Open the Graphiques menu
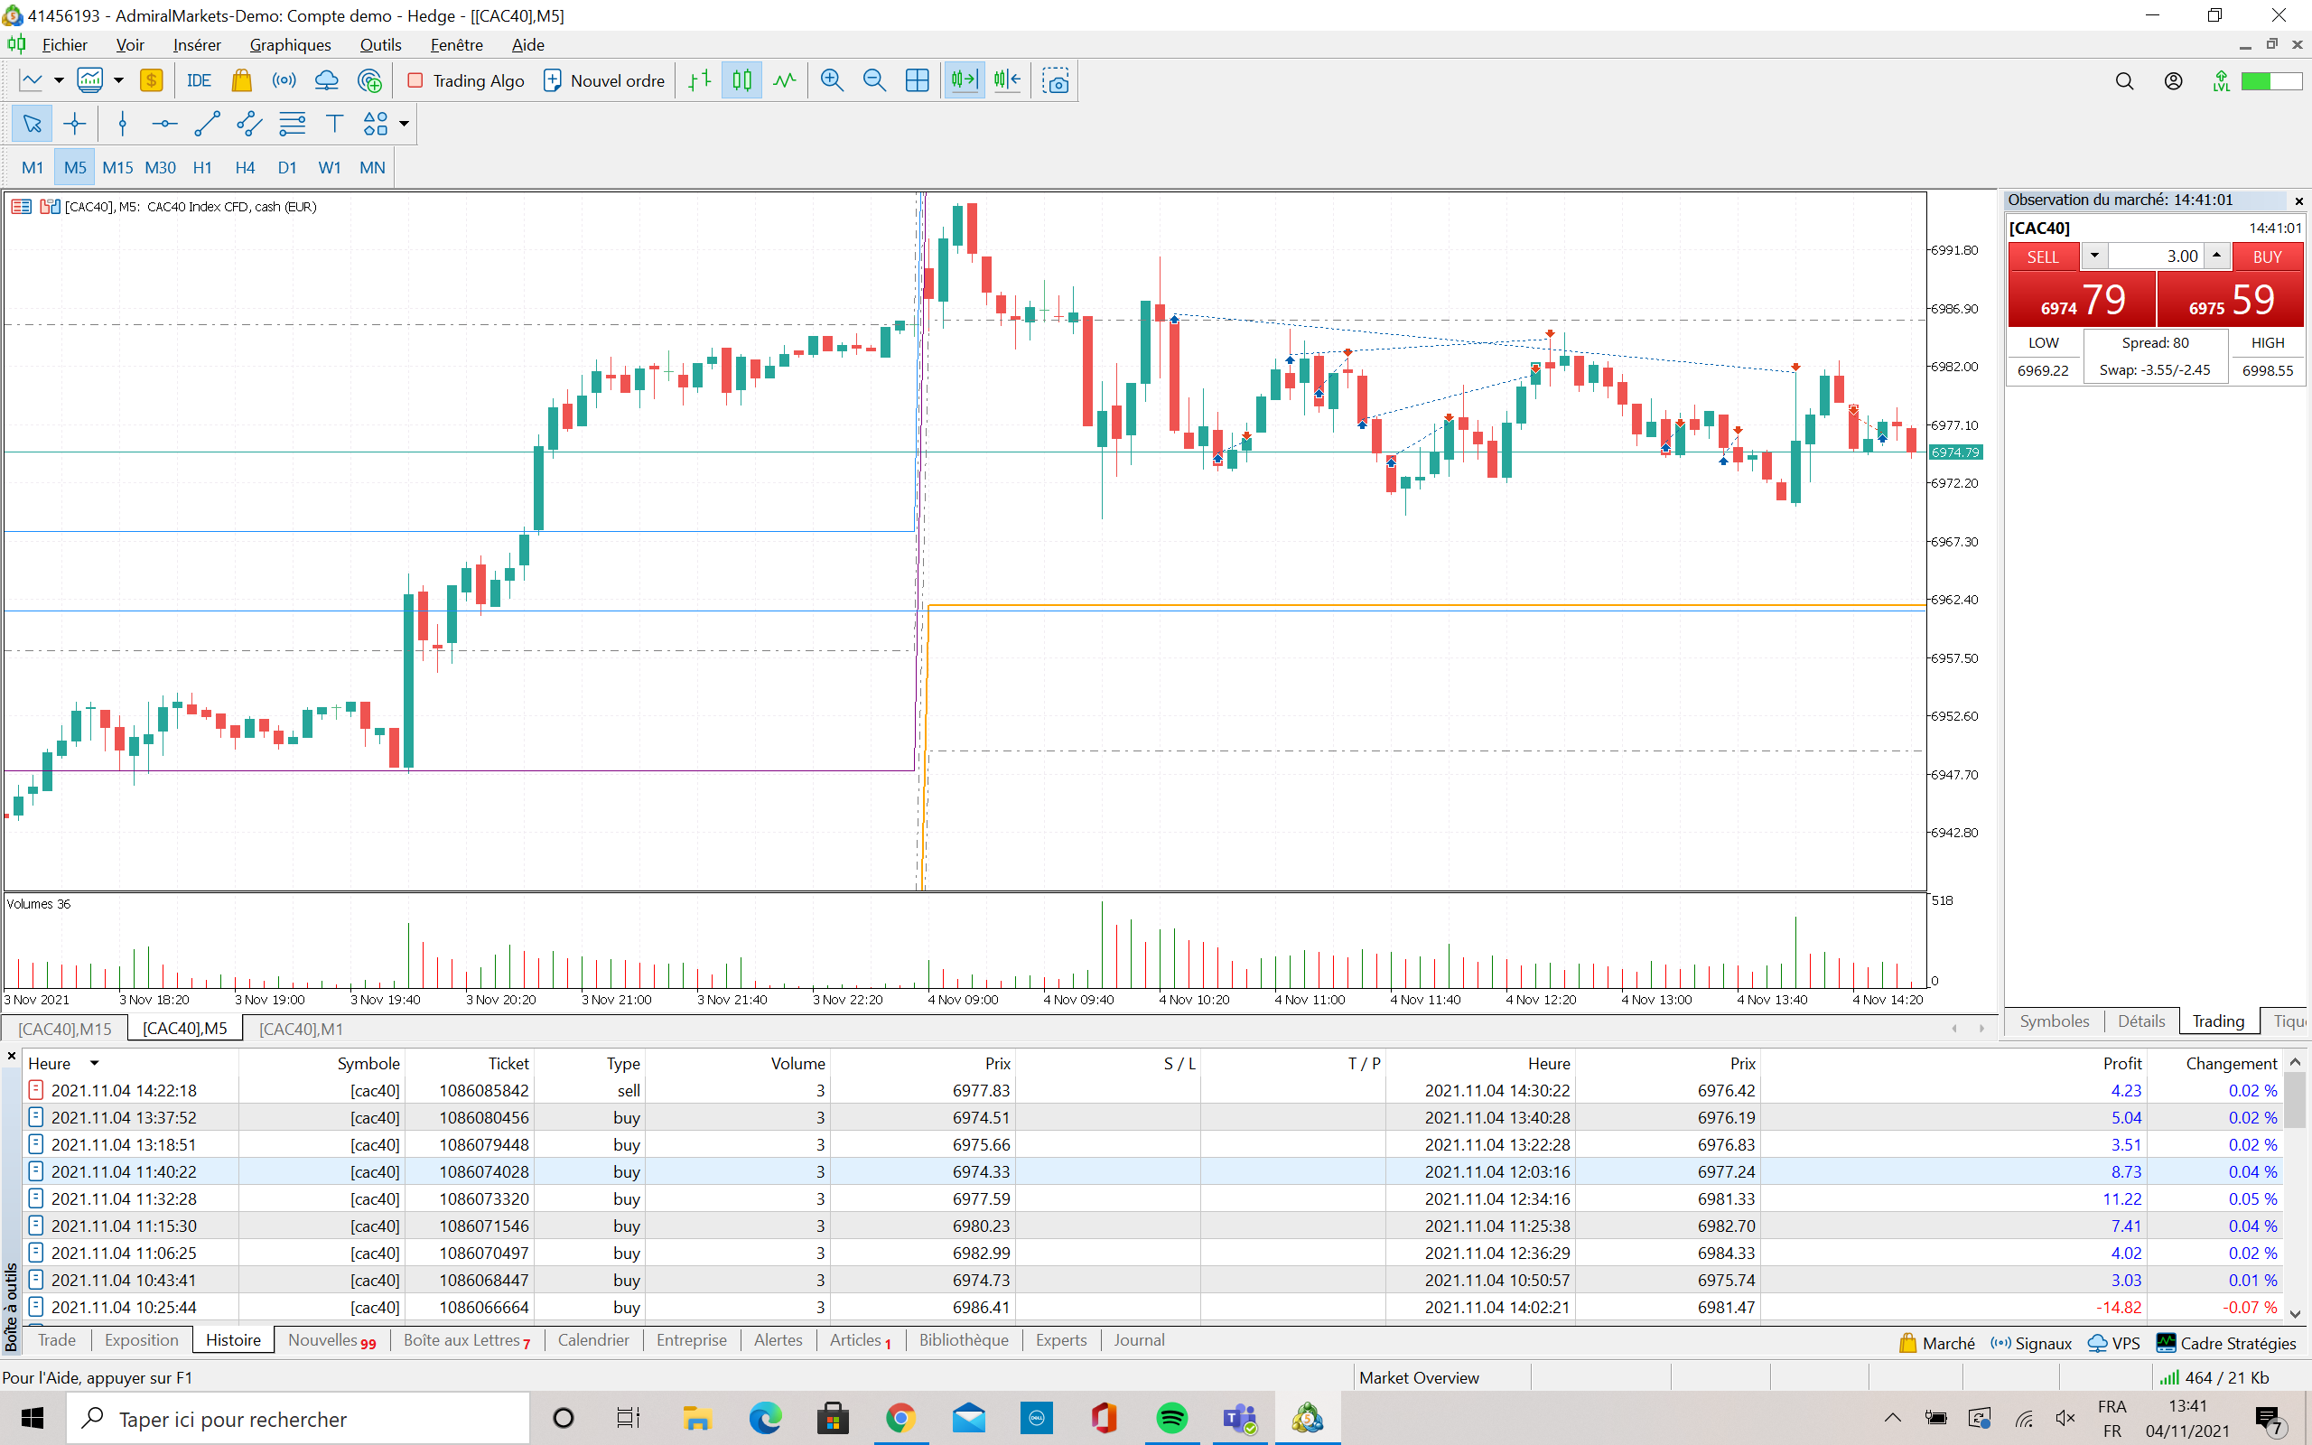Viewport: 2312px width, 1445px height. 290,45
